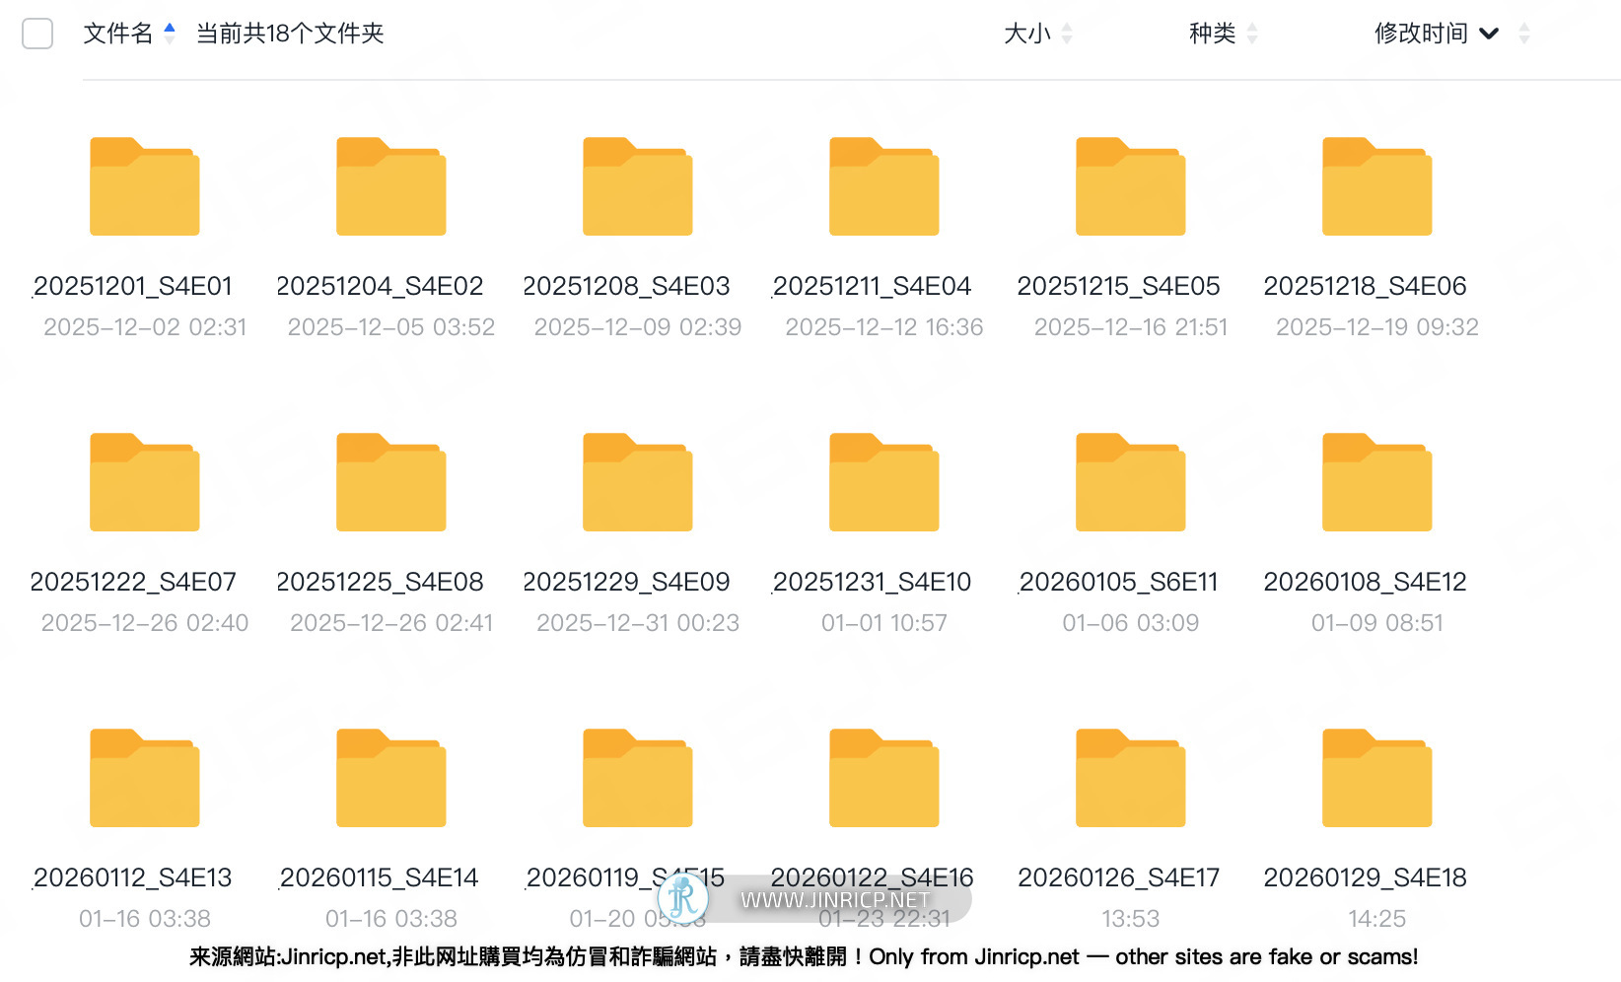Open the 20260112_S4E13 folder icon

[x=144, y=778]
